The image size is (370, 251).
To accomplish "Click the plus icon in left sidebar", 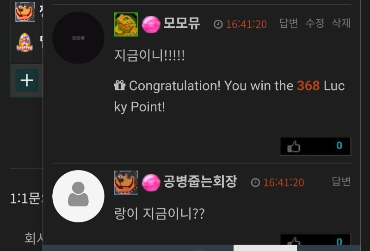I will point(27,80).
